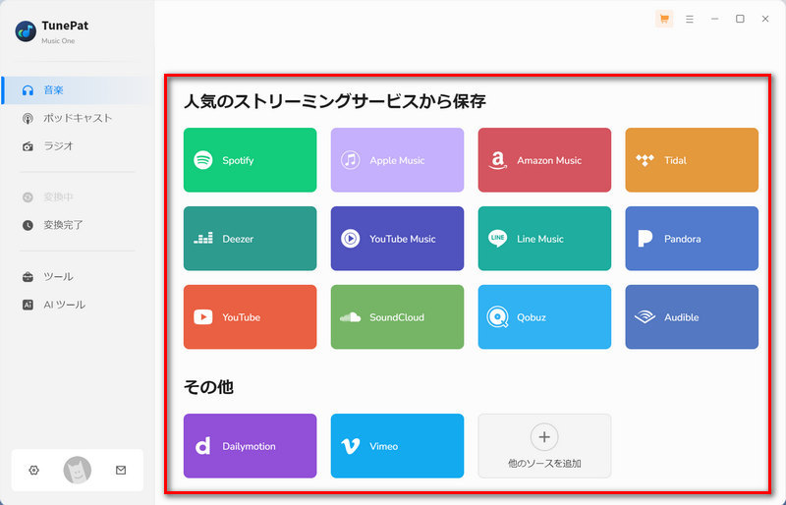Click the headphones icon beside 音楽

coord(28,90)
